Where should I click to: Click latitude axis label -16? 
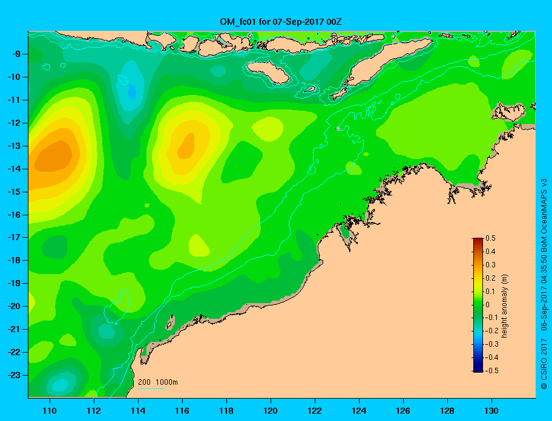pos(13,215)
